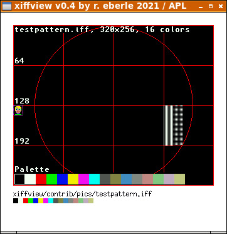
Task: Select the dusty pink swatch in the large Palette bar
Action: tap(147, 179)
